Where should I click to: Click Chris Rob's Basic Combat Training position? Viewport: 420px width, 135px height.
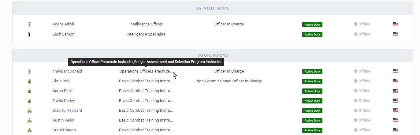146,81
